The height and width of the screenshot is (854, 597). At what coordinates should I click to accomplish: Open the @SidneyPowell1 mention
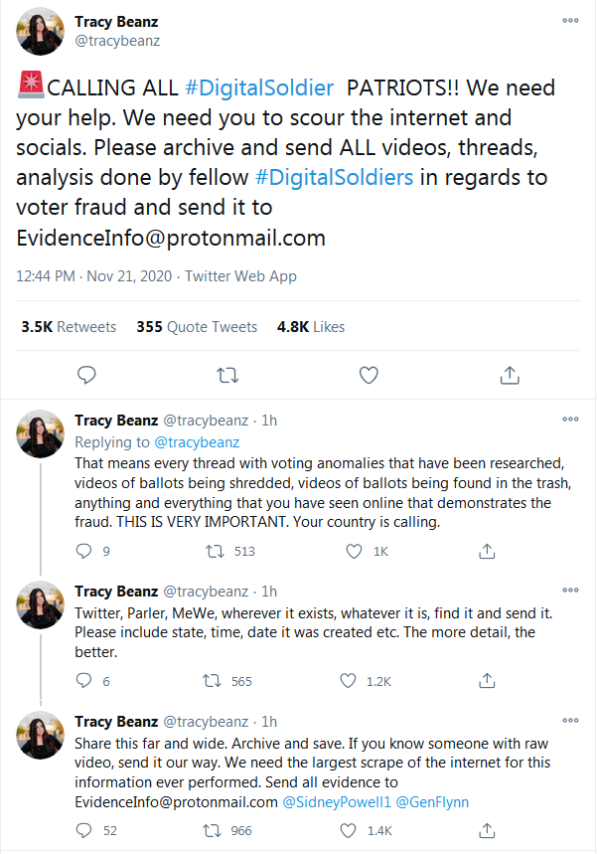coord(337,801)
